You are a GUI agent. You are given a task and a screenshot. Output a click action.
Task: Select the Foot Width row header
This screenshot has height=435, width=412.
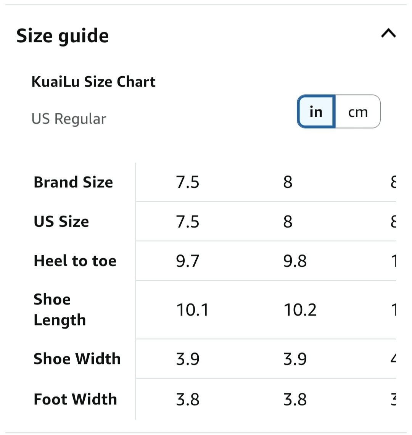[76, 399]
